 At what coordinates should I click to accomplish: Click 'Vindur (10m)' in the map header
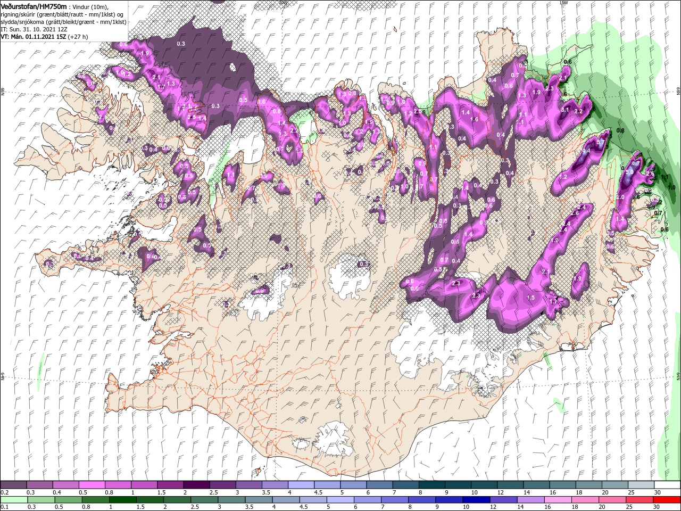point(90,6)
